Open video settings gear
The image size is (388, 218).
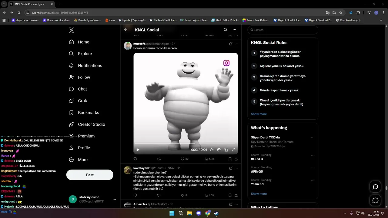pyautogui.click(x=219, y=150)
